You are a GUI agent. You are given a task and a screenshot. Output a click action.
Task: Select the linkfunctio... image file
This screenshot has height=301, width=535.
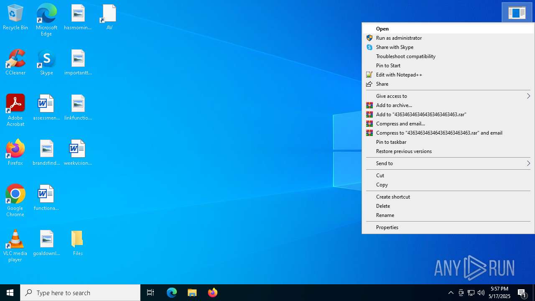click(x=78, y=107)
